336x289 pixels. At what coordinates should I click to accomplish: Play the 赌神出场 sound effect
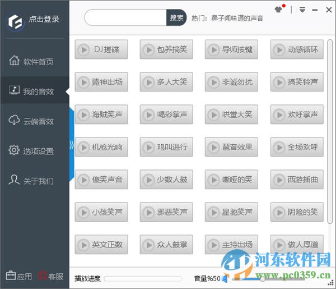click(101, 82)
